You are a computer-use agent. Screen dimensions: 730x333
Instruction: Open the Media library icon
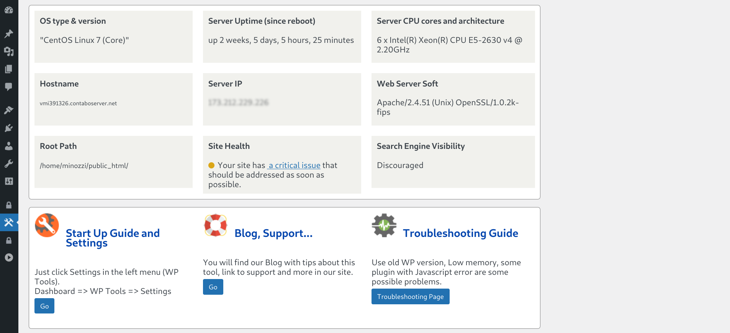click(9, 51)
